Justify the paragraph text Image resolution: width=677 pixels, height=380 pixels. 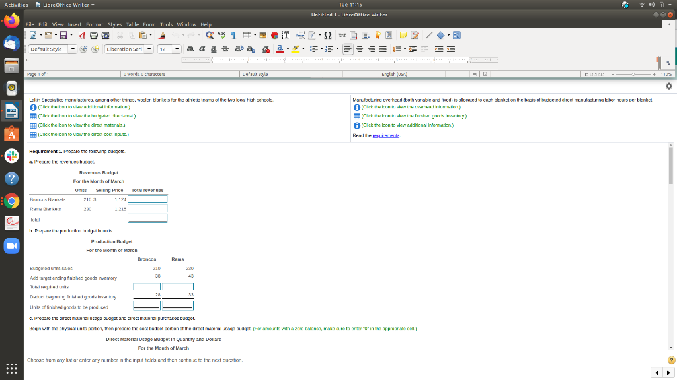[383, 49]
